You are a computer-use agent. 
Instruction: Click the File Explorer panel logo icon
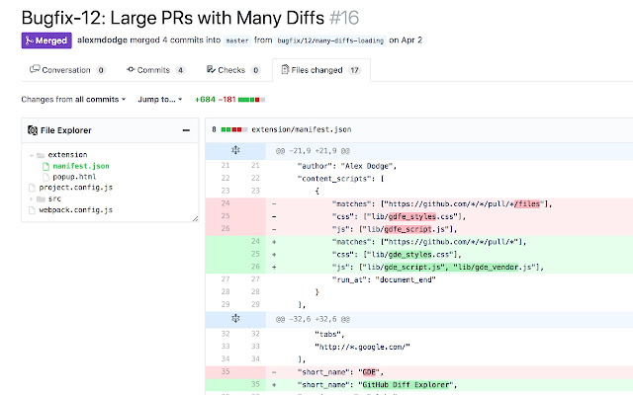pos(32,130)
